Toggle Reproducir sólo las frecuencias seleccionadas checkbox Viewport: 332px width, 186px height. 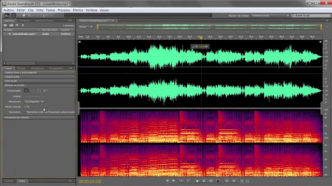coord(25,112)
